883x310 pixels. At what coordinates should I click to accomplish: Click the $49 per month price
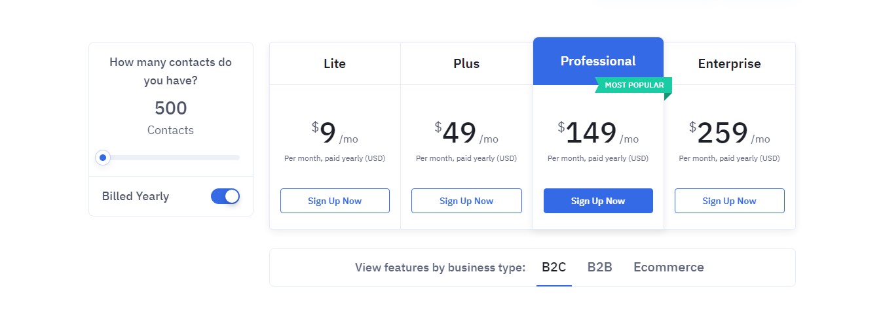pyautogui.click(x=466, y=133)
